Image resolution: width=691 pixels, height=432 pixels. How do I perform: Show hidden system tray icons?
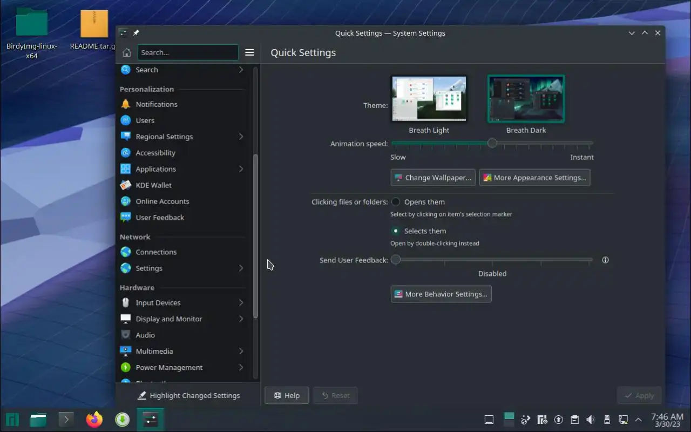(x=639, y=420)
